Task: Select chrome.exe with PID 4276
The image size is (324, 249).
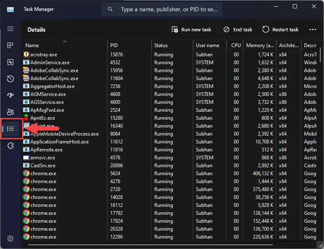Action: coord(170,181)
